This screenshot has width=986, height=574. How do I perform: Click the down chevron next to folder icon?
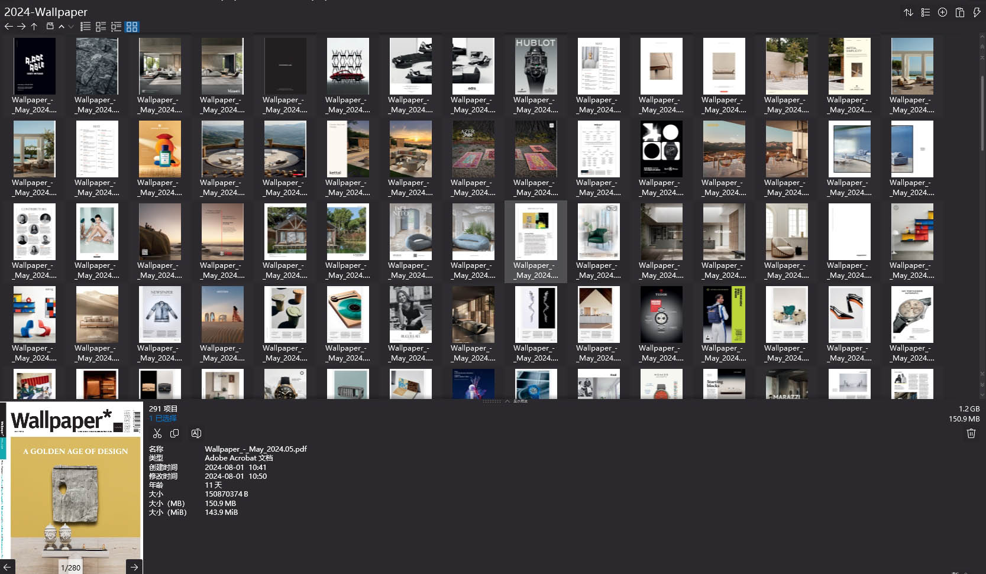(x=71, y=27)
